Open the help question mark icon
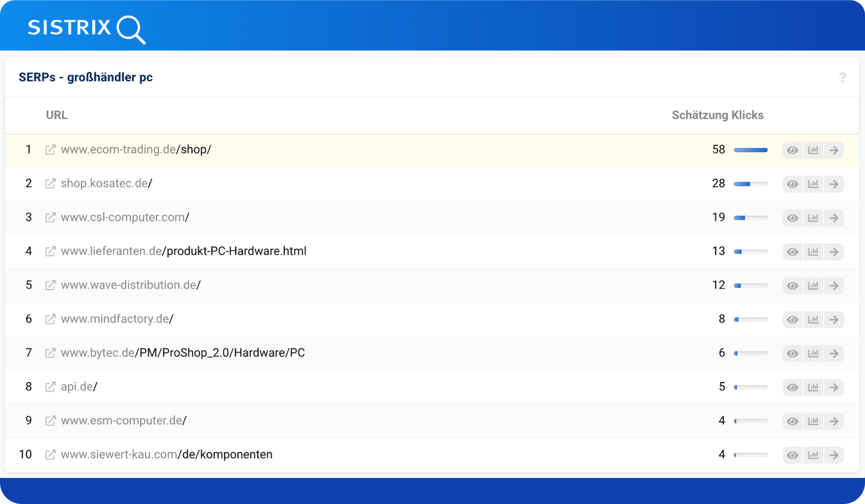 tap(842, 78)
